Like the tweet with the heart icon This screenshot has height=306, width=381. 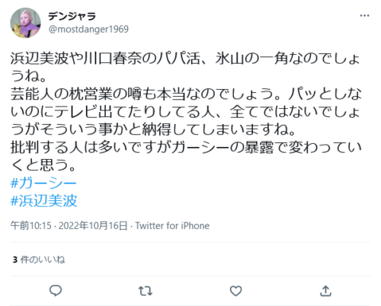pyautogui.click(x=235, y=291)
